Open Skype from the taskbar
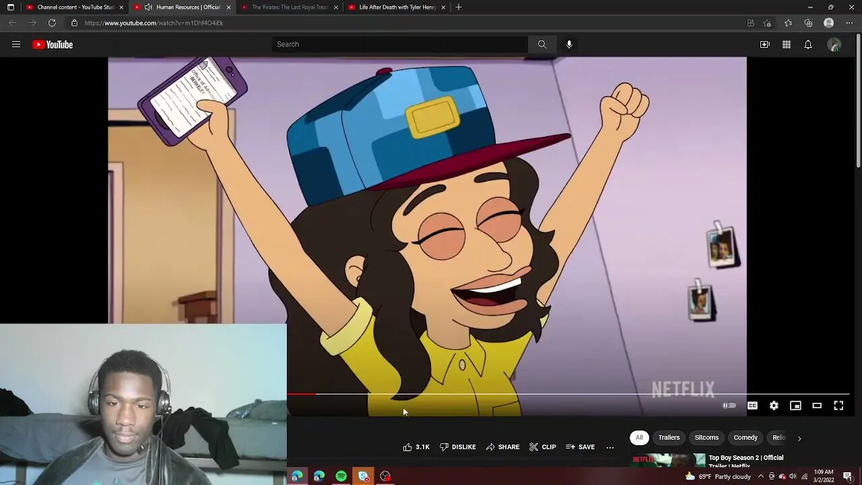The image size is (862, 485). 364,476
